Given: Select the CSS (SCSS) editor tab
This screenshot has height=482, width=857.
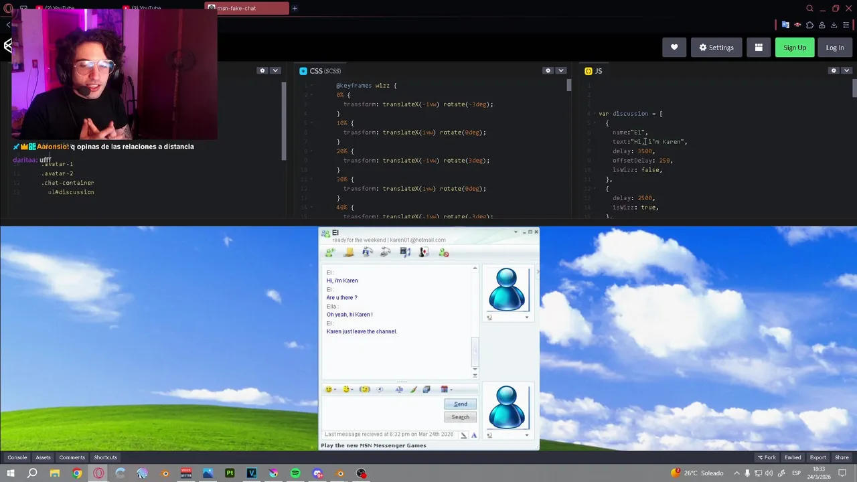Looking at the screenshot, I should pyautogui.click(x=320, y=71).
